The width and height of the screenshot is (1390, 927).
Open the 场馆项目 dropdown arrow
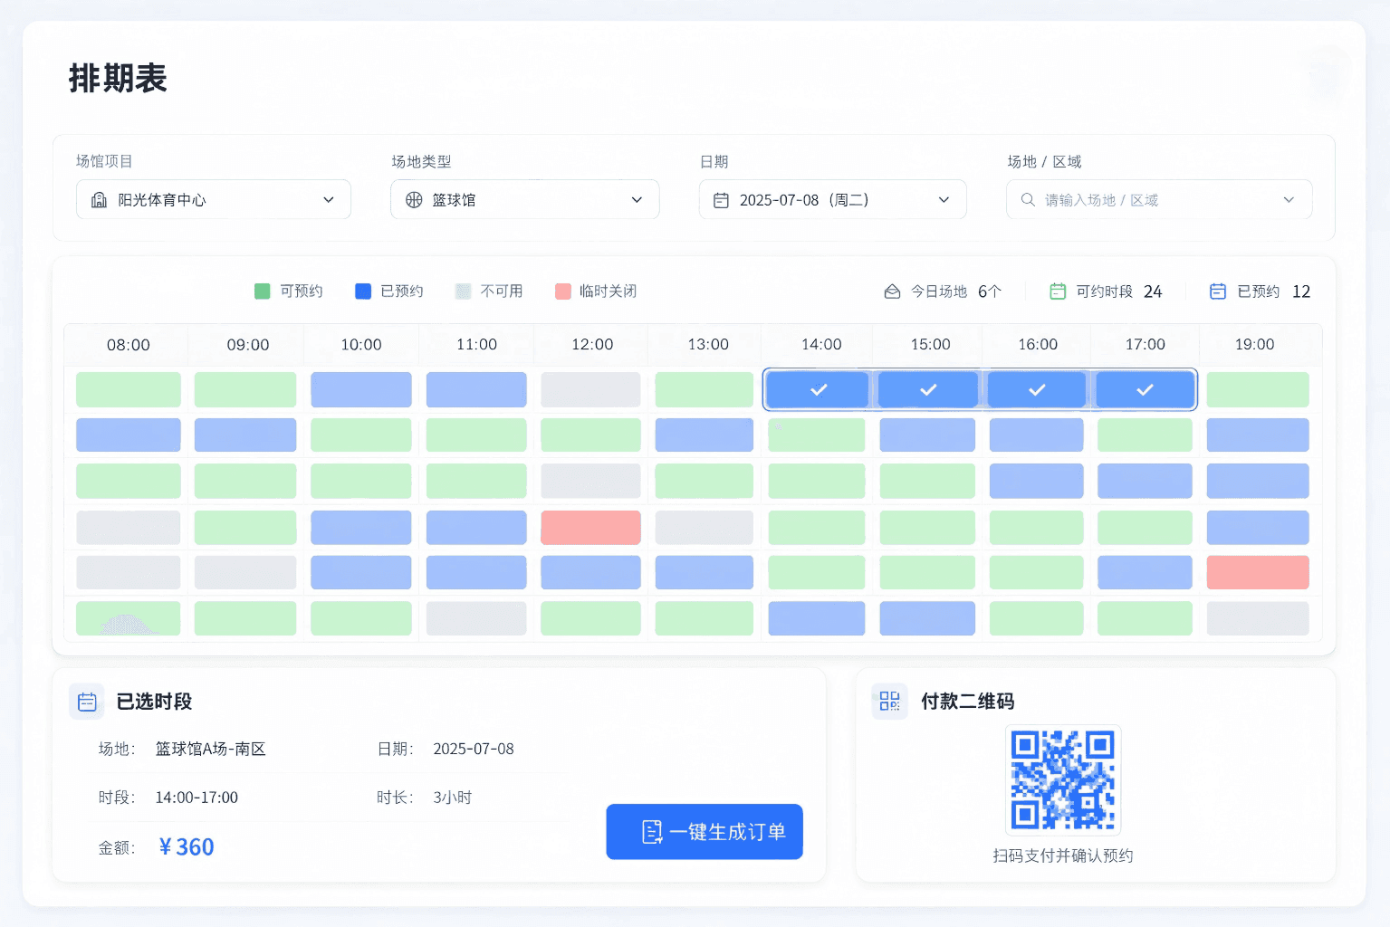(x=329, y=200)
